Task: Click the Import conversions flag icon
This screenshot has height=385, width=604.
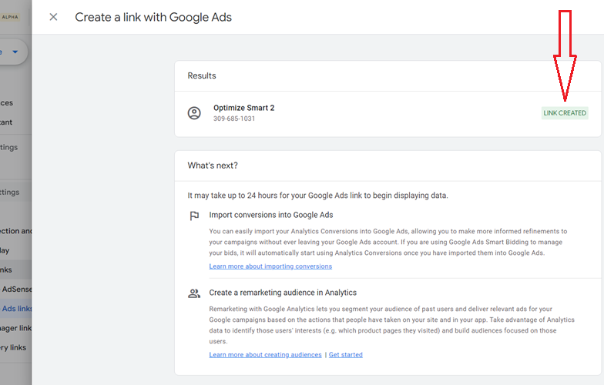Action: 194,216
